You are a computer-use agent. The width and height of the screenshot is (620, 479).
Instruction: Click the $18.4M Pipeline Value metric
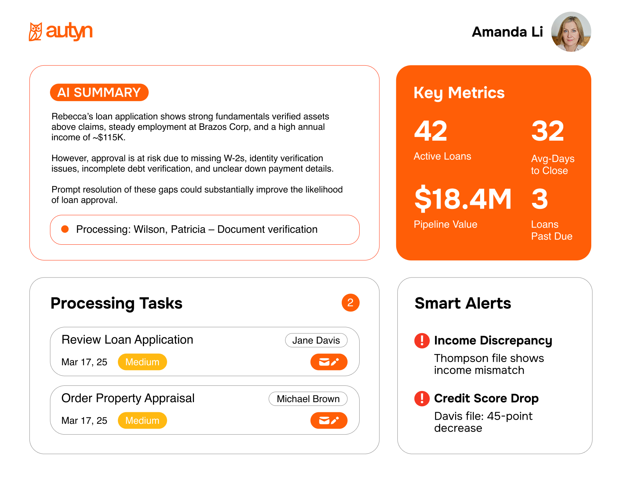[463, 208]
